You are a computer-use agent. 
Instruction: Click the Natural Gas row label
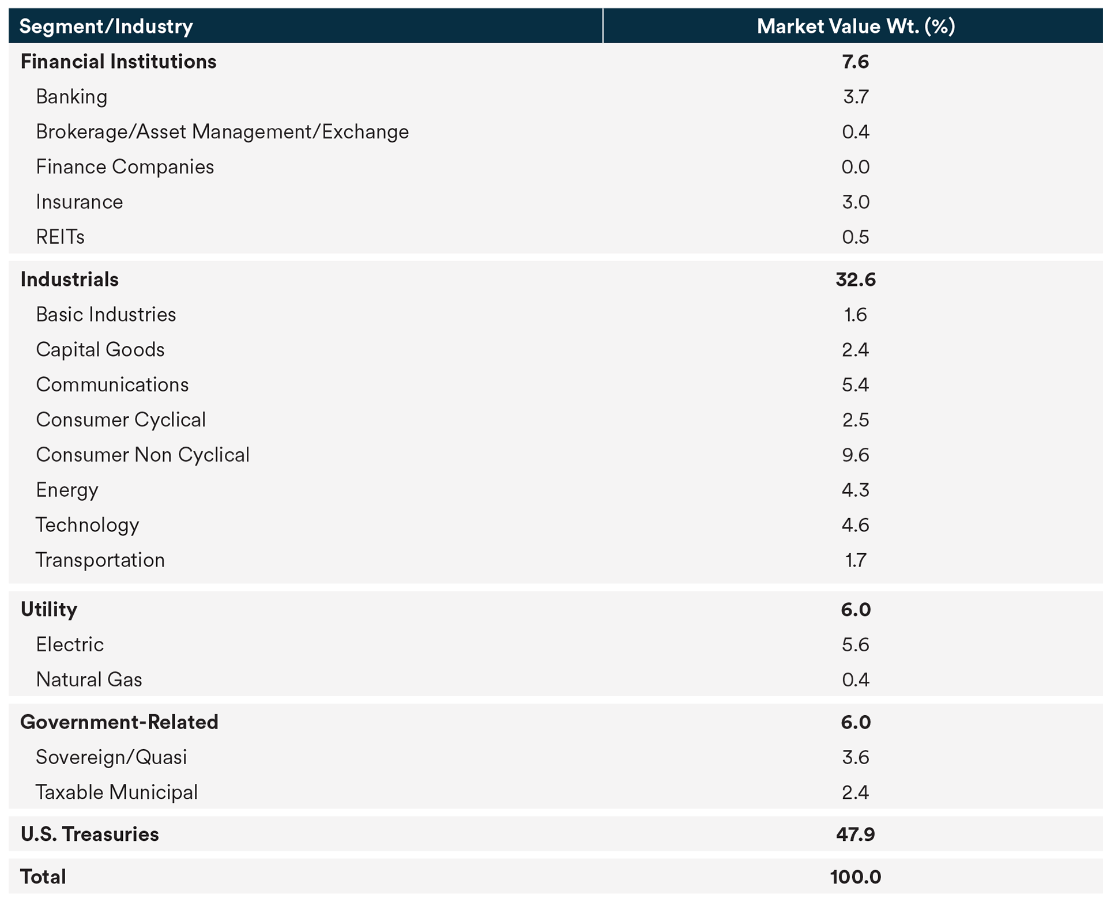[89, 680]
